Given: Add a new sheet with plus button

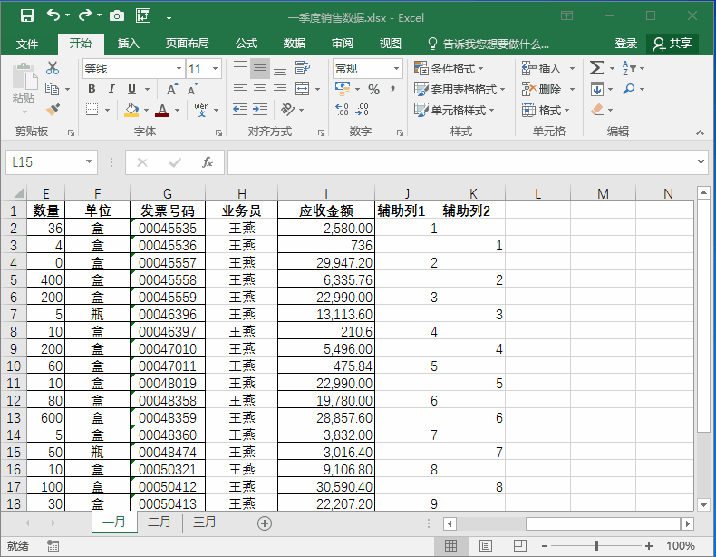Looking at the screenshot, I should coord(265,523).
